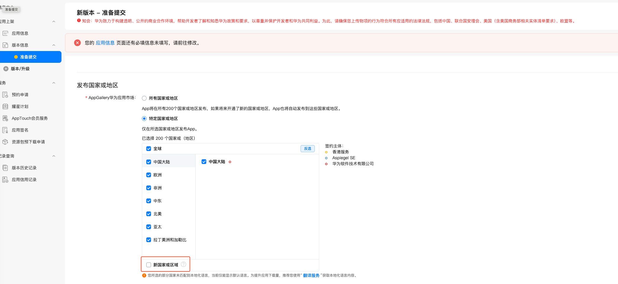Click the AppTouch会员服务 sidebar icon
The height and width of the screenshot is (284, 618).
5,118
